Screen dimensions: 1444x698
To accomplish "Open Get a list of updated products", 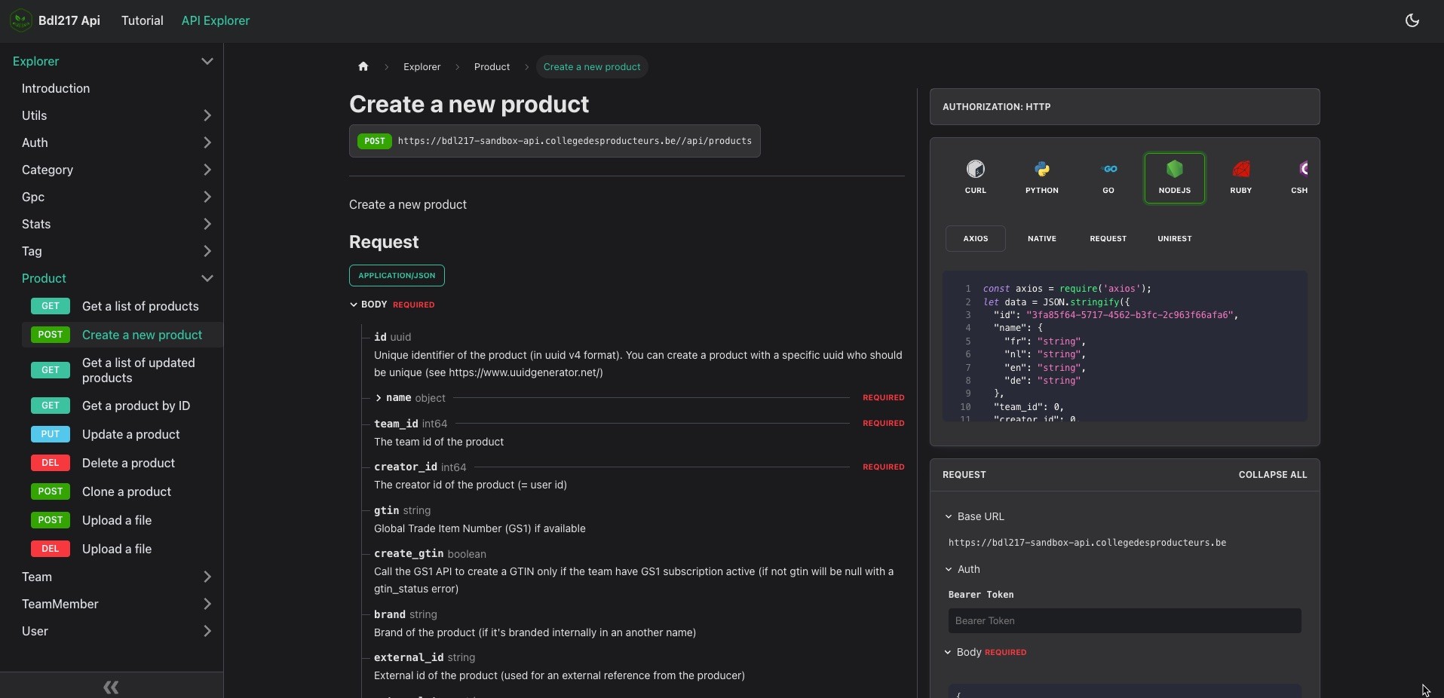I will 124,370.
